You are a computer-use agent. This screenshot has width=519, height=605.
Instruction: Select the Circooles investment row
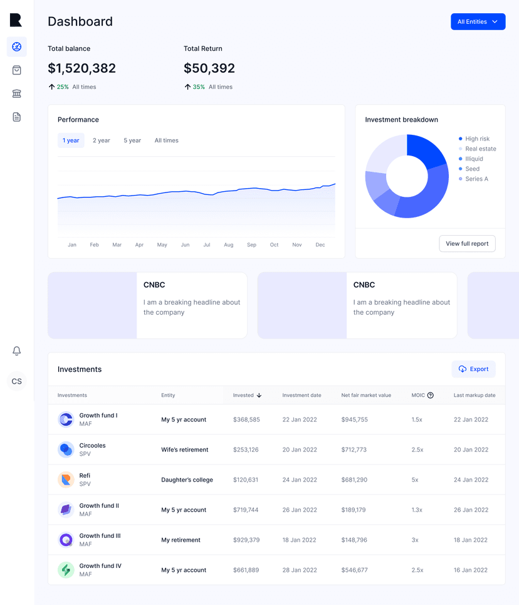click(x=276, y=450)
